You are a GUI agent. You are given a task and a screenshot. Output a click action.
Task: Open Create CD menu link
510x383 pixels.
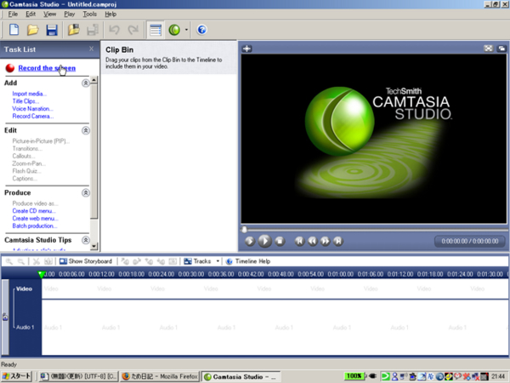(34, 211)
